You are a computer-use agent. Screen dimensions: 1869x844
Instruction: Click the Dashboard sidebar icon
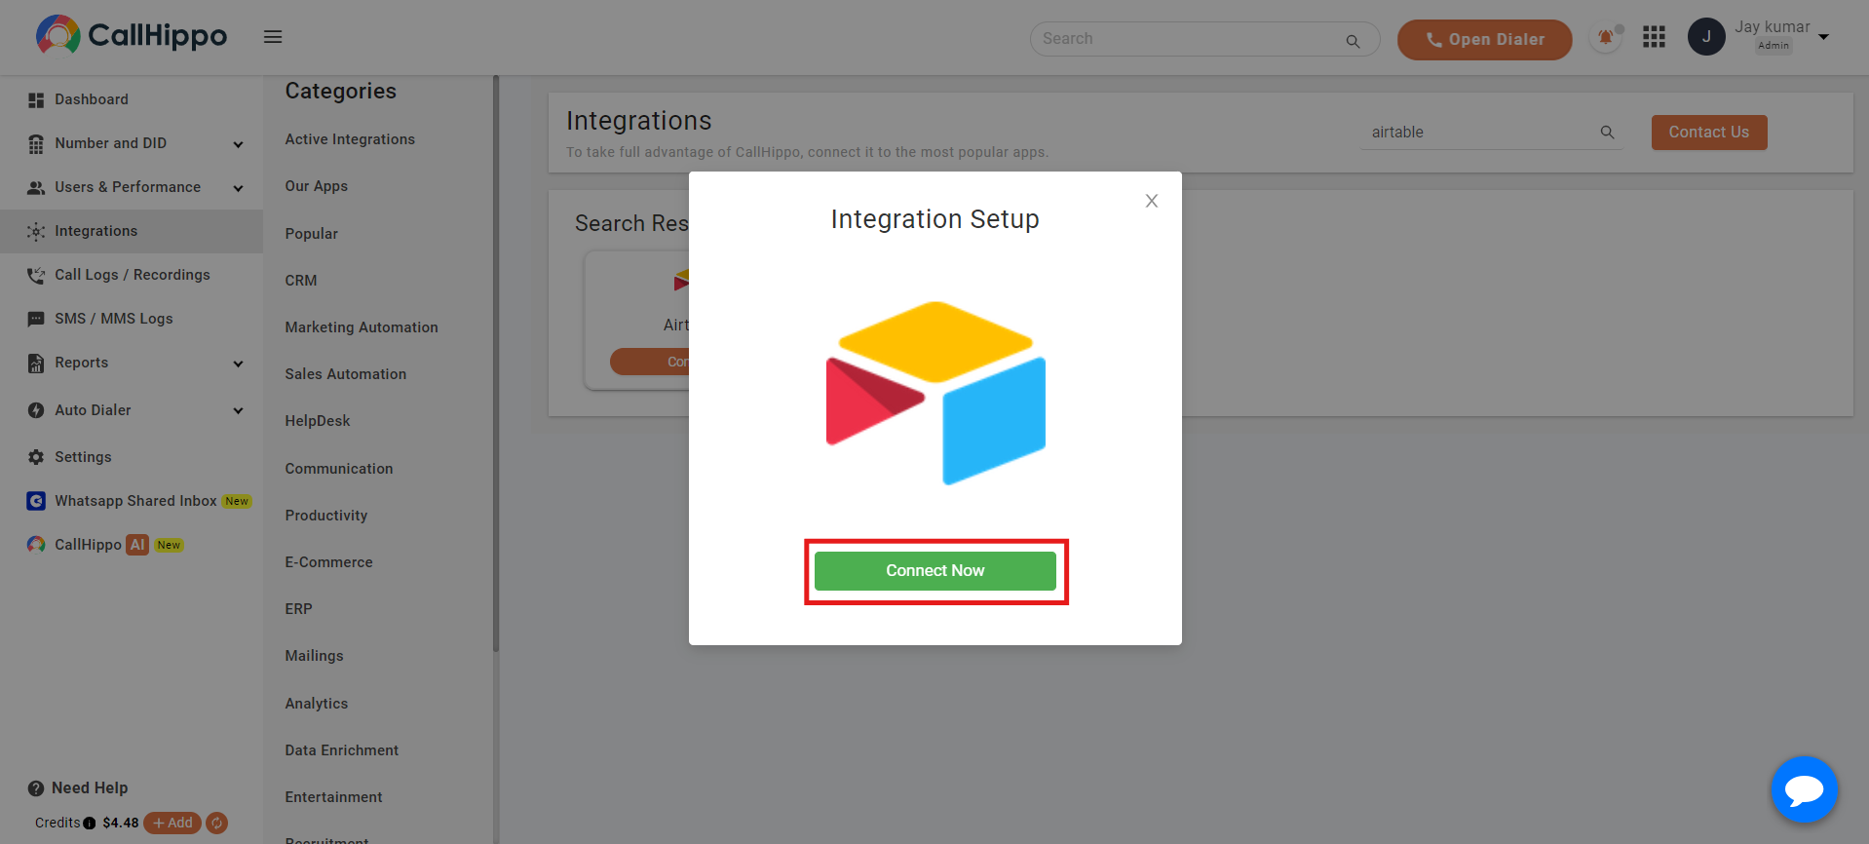(x=36, y=100)
